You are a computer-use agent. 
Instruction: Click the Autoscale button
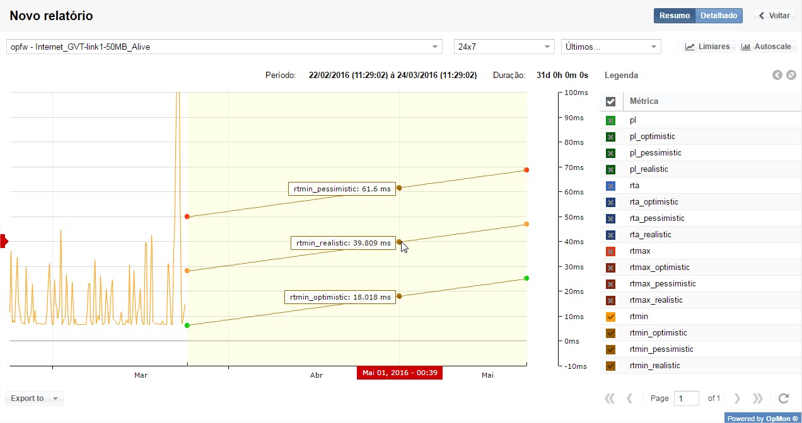point(767,47)
